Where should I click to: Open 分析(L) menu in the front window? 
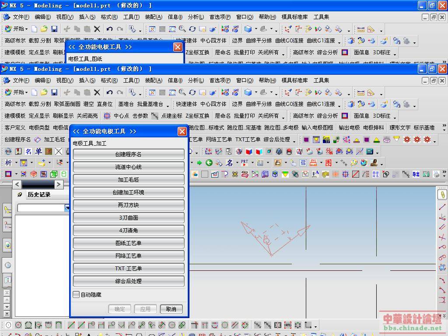tap(196, 80)
